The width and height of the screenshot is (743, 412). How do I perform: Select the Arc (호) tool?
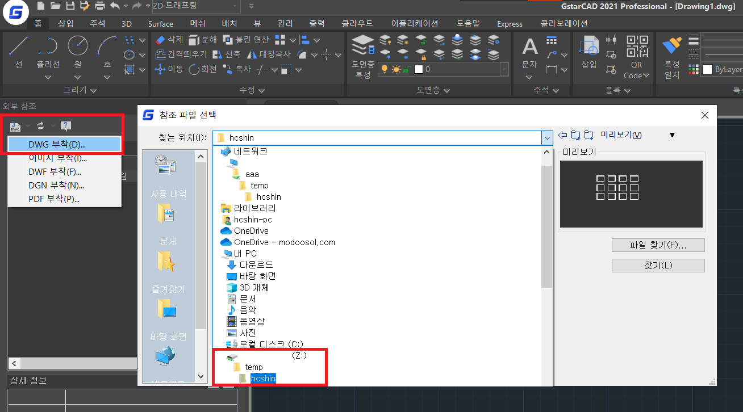pos(107,52)
